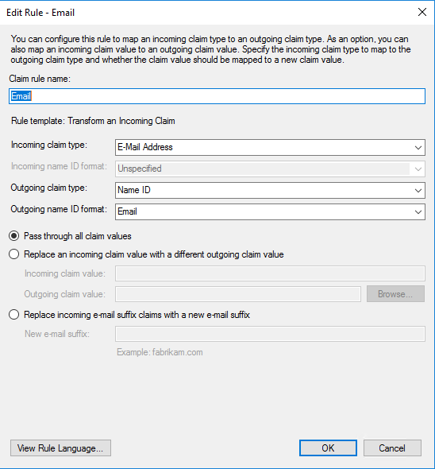Expand Incoming claim type via arrow
The width and height of the screenshot is (435, 469).
pyautogui.click(x=418, y=148)
